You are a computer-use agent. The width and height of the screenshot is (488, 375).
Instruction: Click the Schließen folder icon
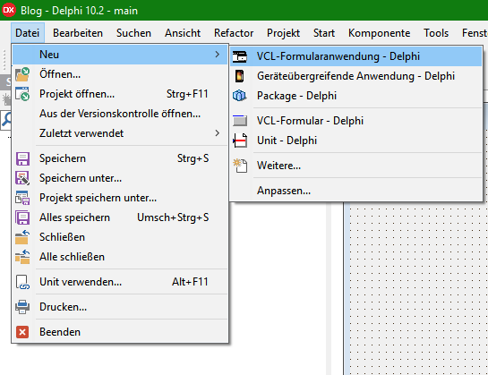click(x=22, y=237)
